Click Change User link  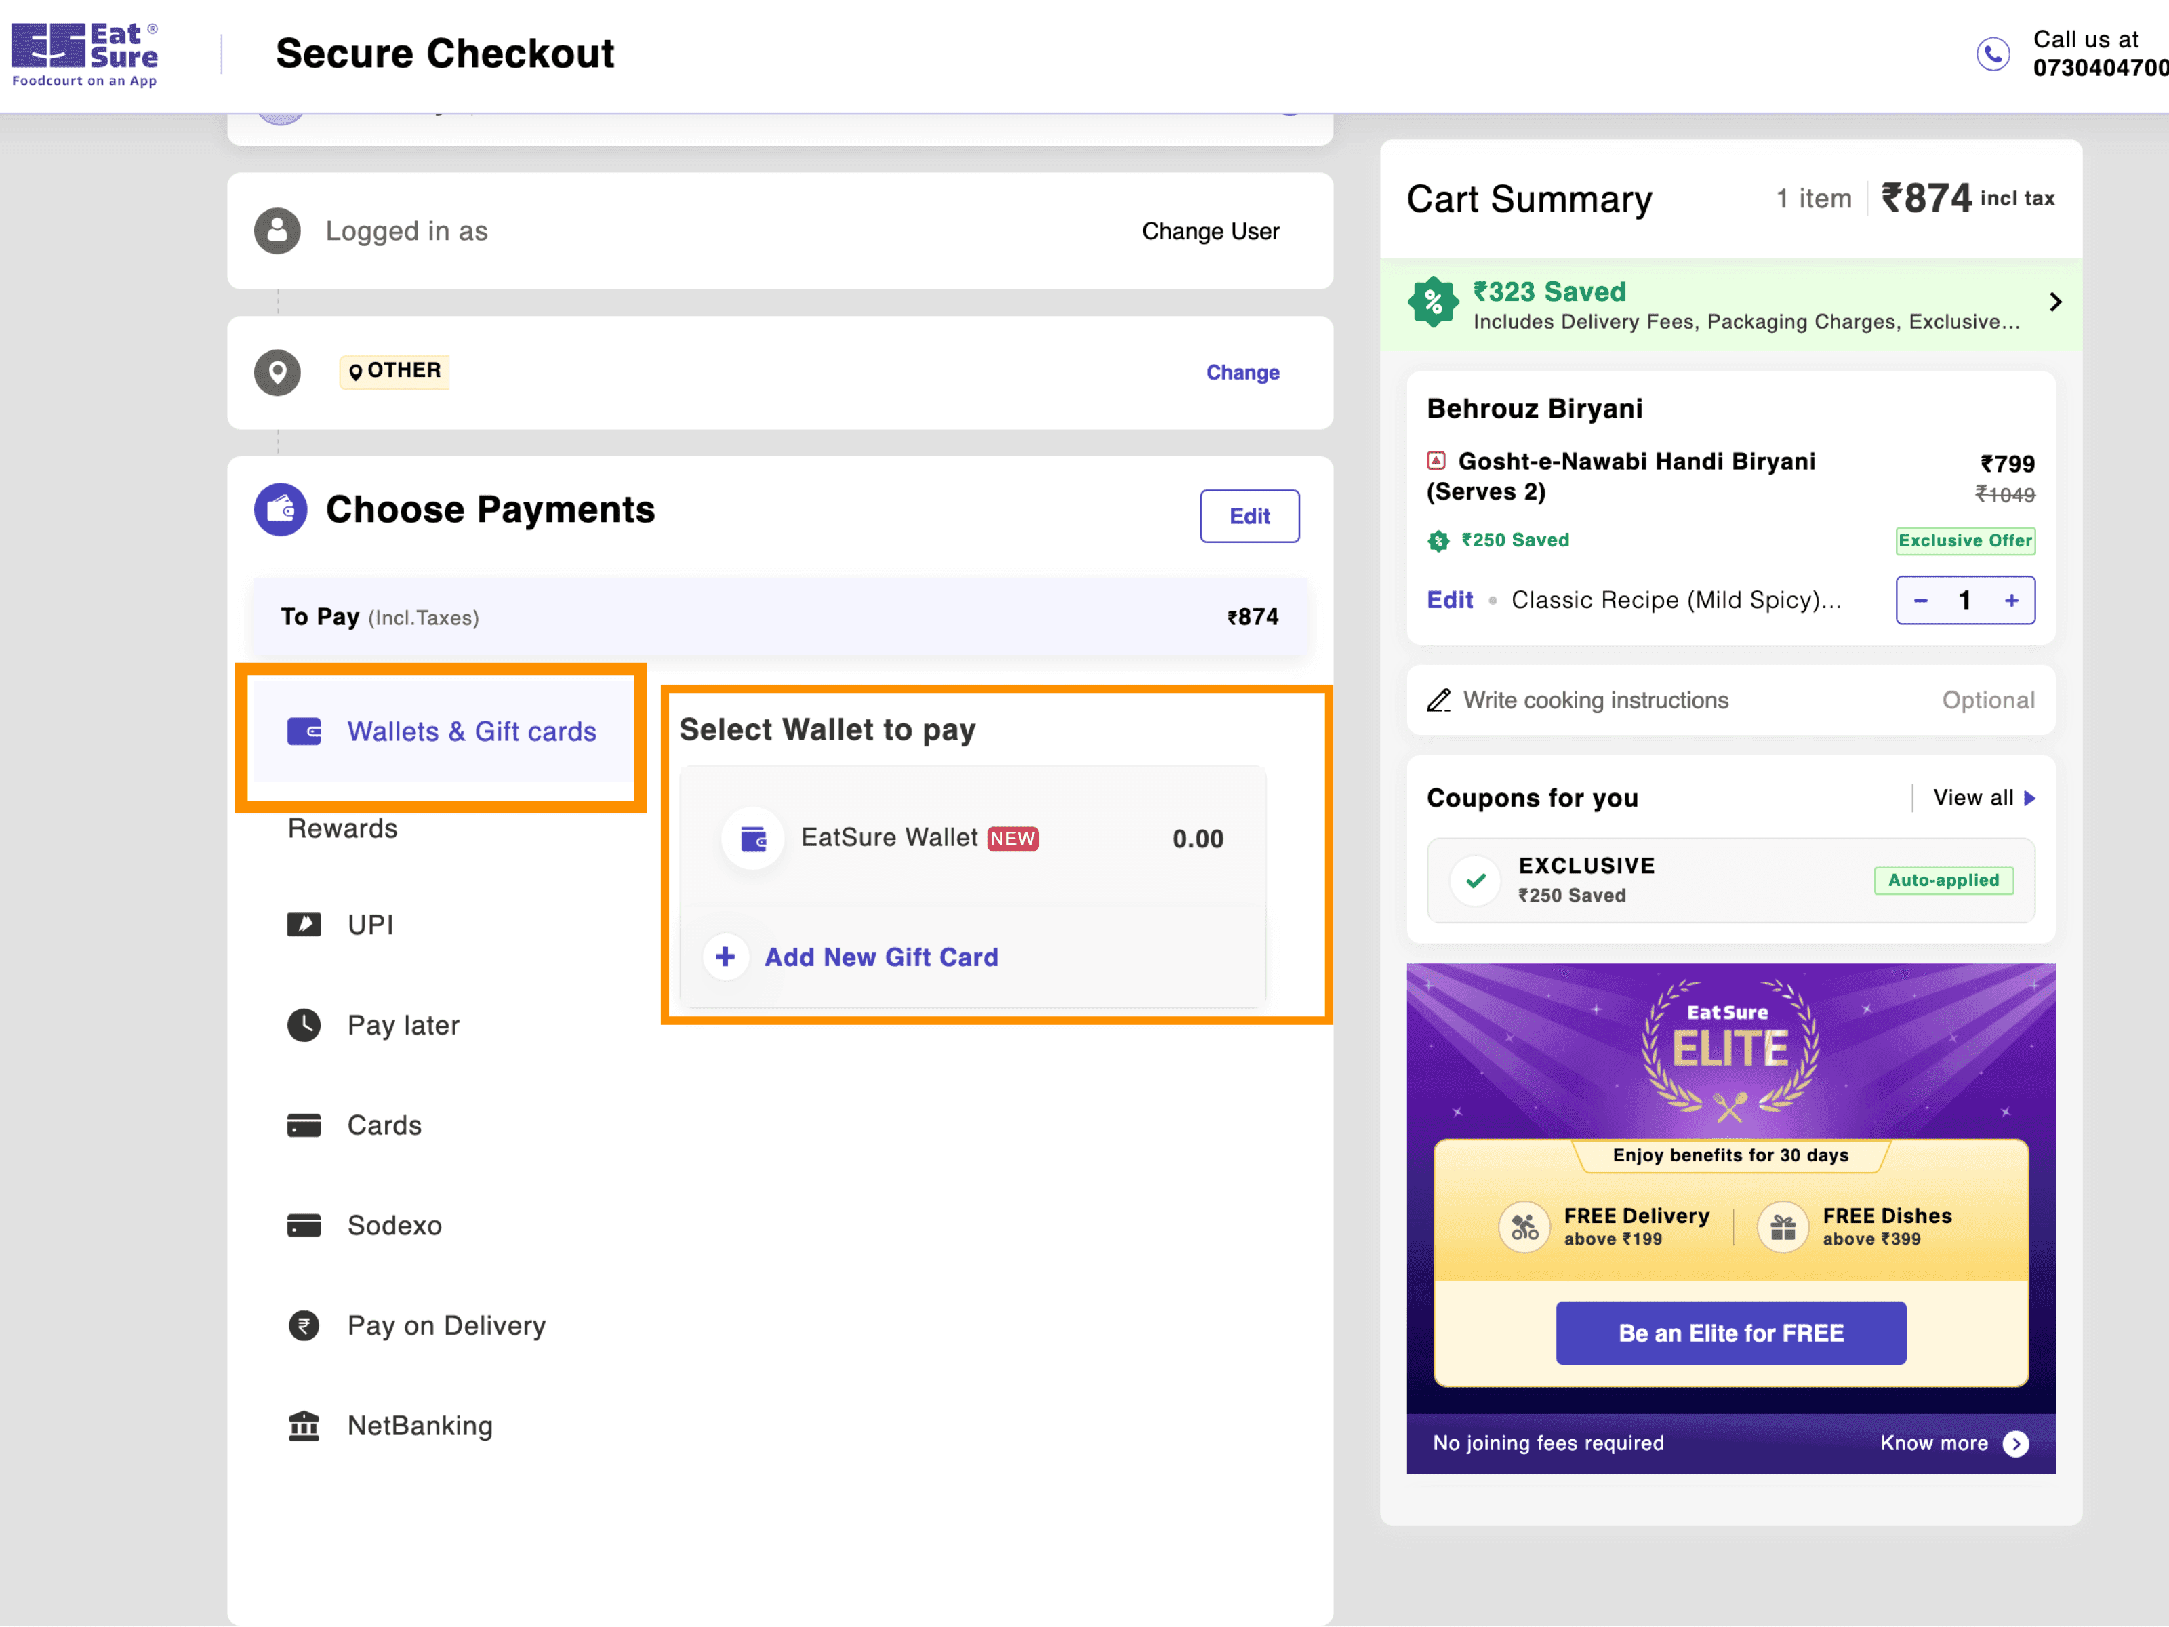[1210, 231]
